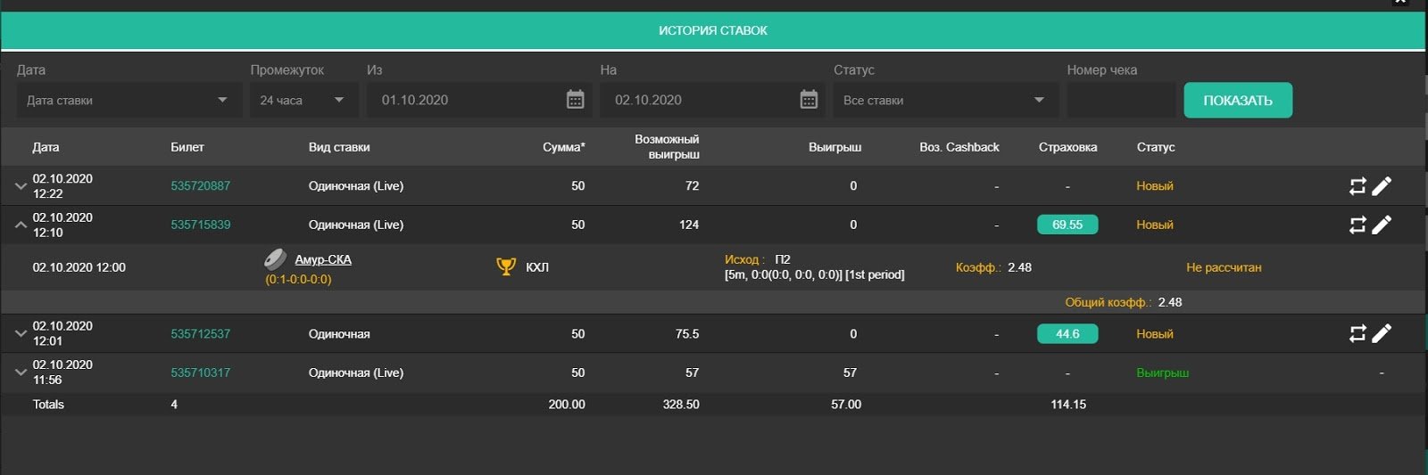Click the repeat-bet icon for ticket 535712537
Screen dimensions: 1428x475
tap(1357, 334)
